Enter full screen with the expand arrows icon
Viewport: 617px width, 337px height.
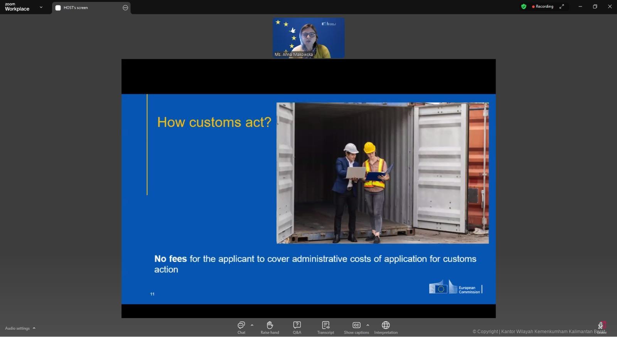pyautogui.click(x=562, y=7)
